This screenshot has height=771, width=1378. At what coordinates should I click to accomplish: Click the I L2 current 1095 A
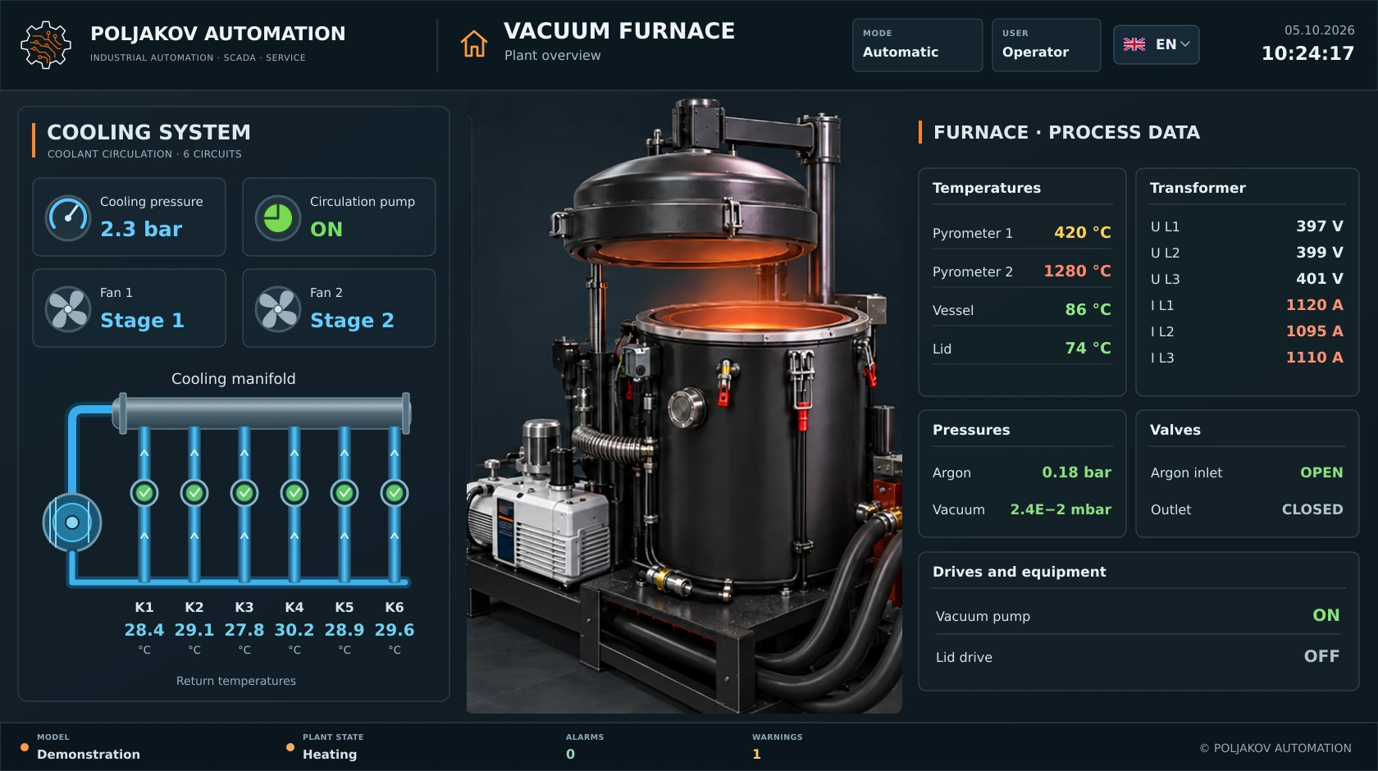(x=1315, y=331)
